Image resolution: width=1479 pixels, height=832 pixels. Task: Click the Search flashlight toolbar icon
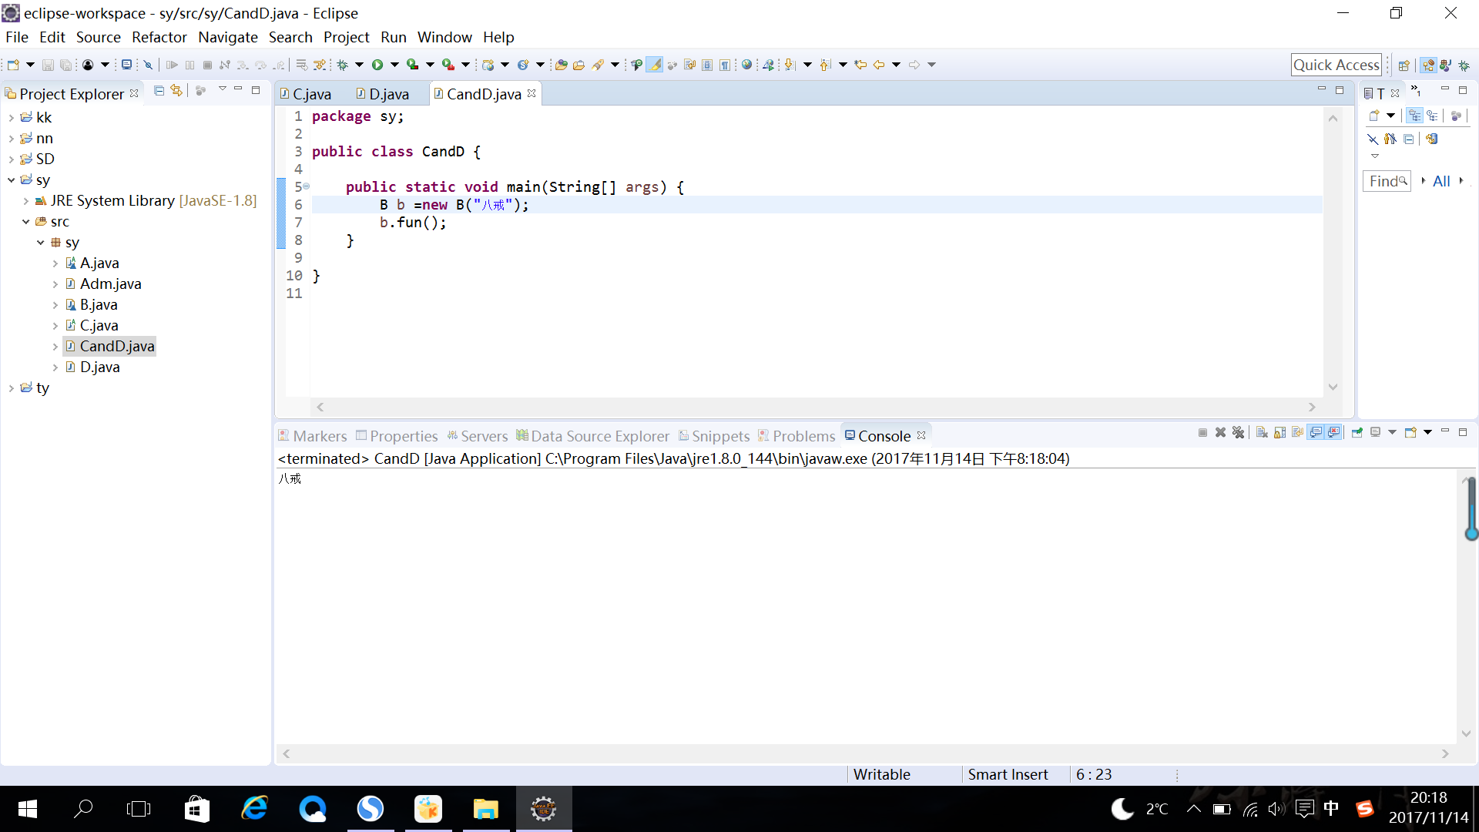599,65
